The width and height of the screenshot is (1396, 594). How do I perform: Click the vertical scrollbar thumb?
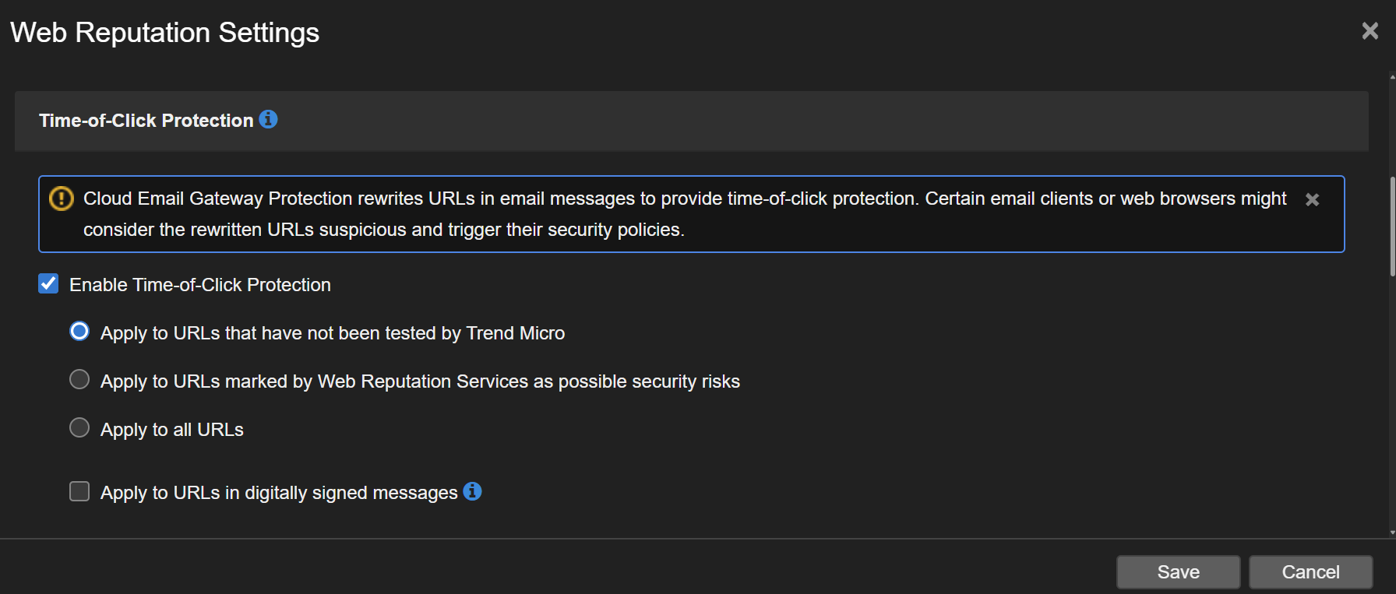[1392, 226]
